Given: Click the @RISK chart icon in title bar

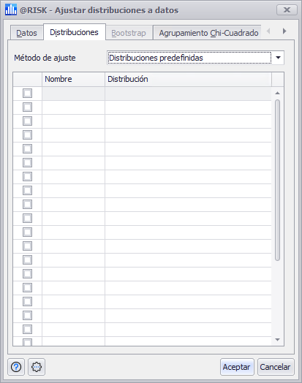Looking at the screenshot, I should coord(11,10).
